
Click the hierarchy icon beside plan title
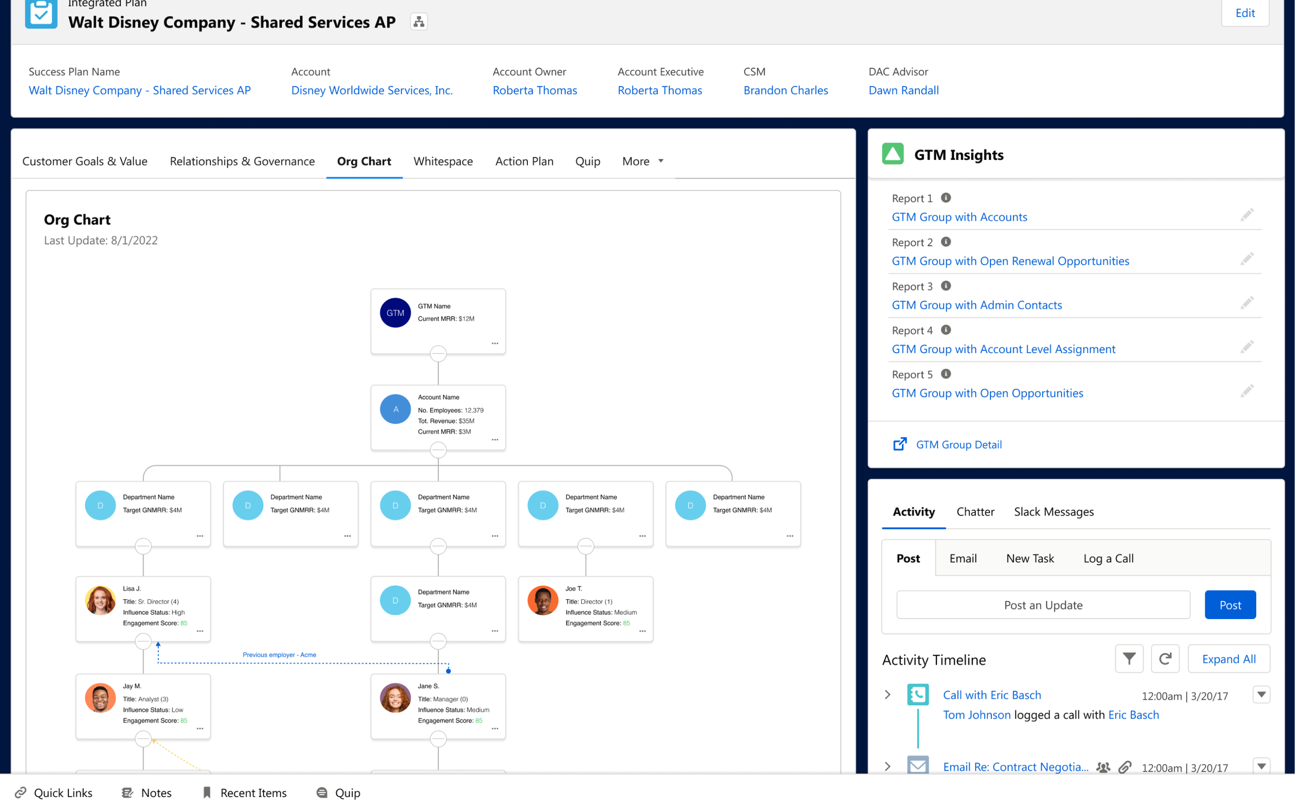coord(419,22)
